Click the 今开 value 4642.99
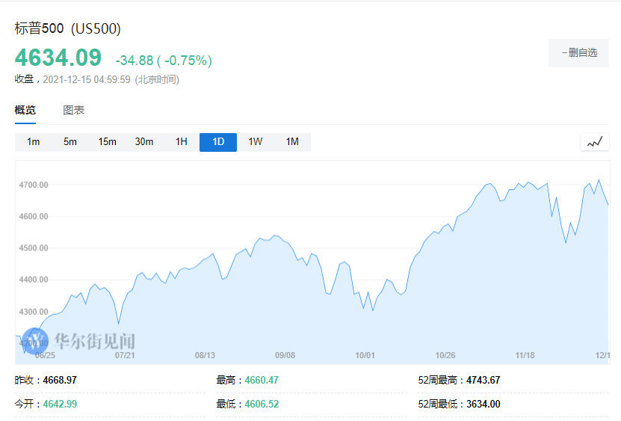621x421 pixels. pyautogui.click(x=60, y=404)
